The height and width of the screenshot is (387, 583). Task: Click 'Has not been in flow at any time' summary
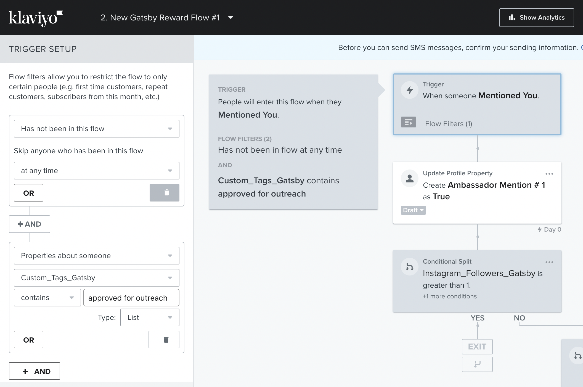280,150
